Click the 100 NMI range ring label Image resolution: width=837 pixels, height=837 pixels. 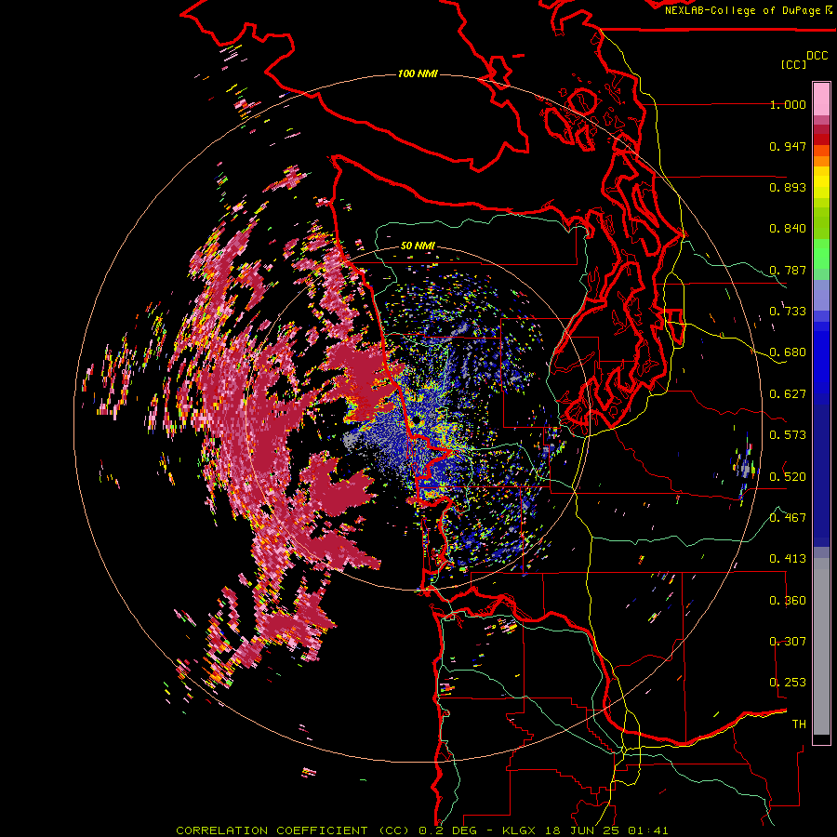418,73
